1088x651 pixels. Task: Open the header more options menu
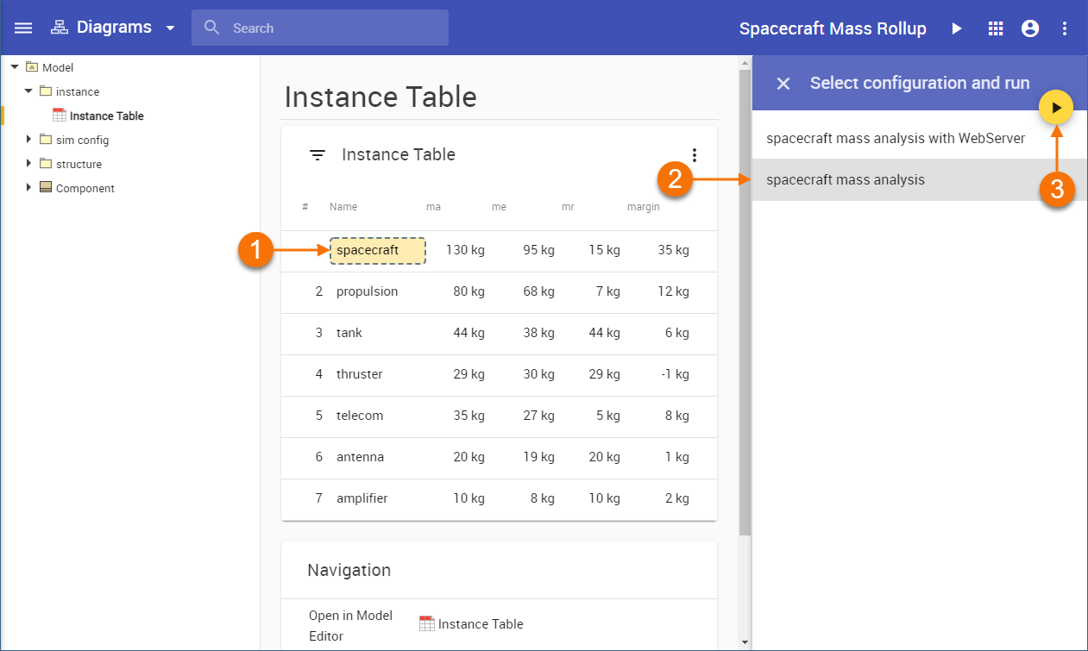tap(1064, 28)
